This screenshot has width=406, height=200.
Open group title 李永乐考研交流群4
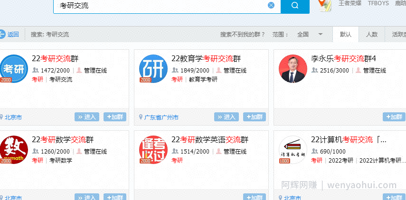(x=343, y=59)
